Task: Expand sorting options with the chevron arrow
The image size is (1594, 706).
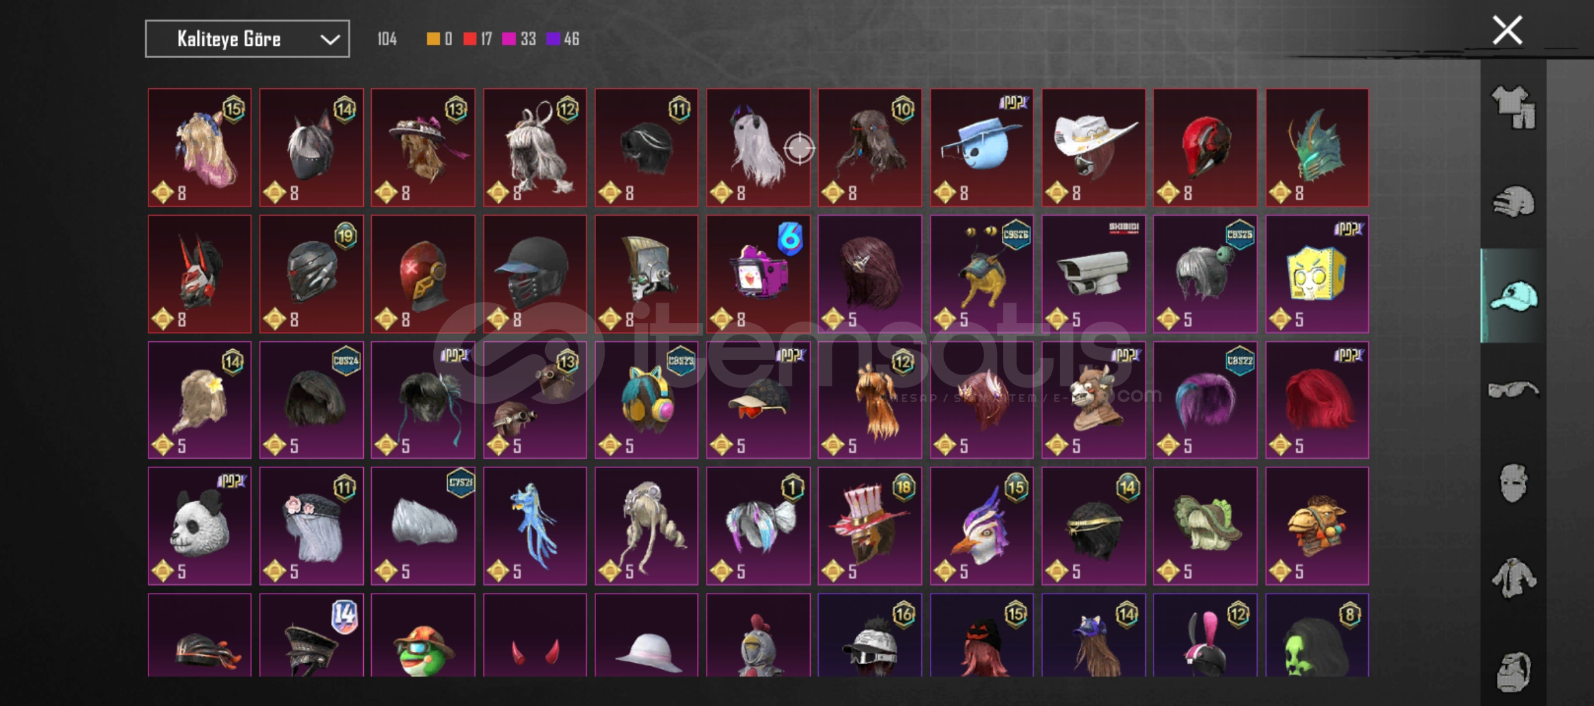Action: click(330, 40)
